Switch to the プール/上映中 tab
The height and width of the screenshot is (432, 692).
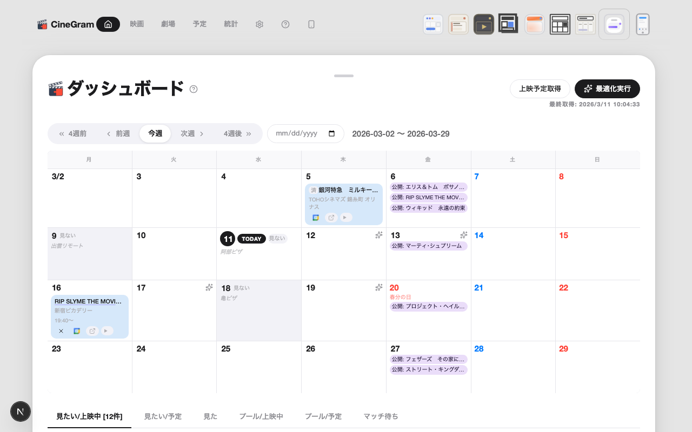(x=261, y=416)
